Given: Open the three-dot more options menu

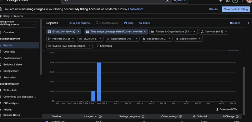Looking at the screenshot, I should click(242, 1).
